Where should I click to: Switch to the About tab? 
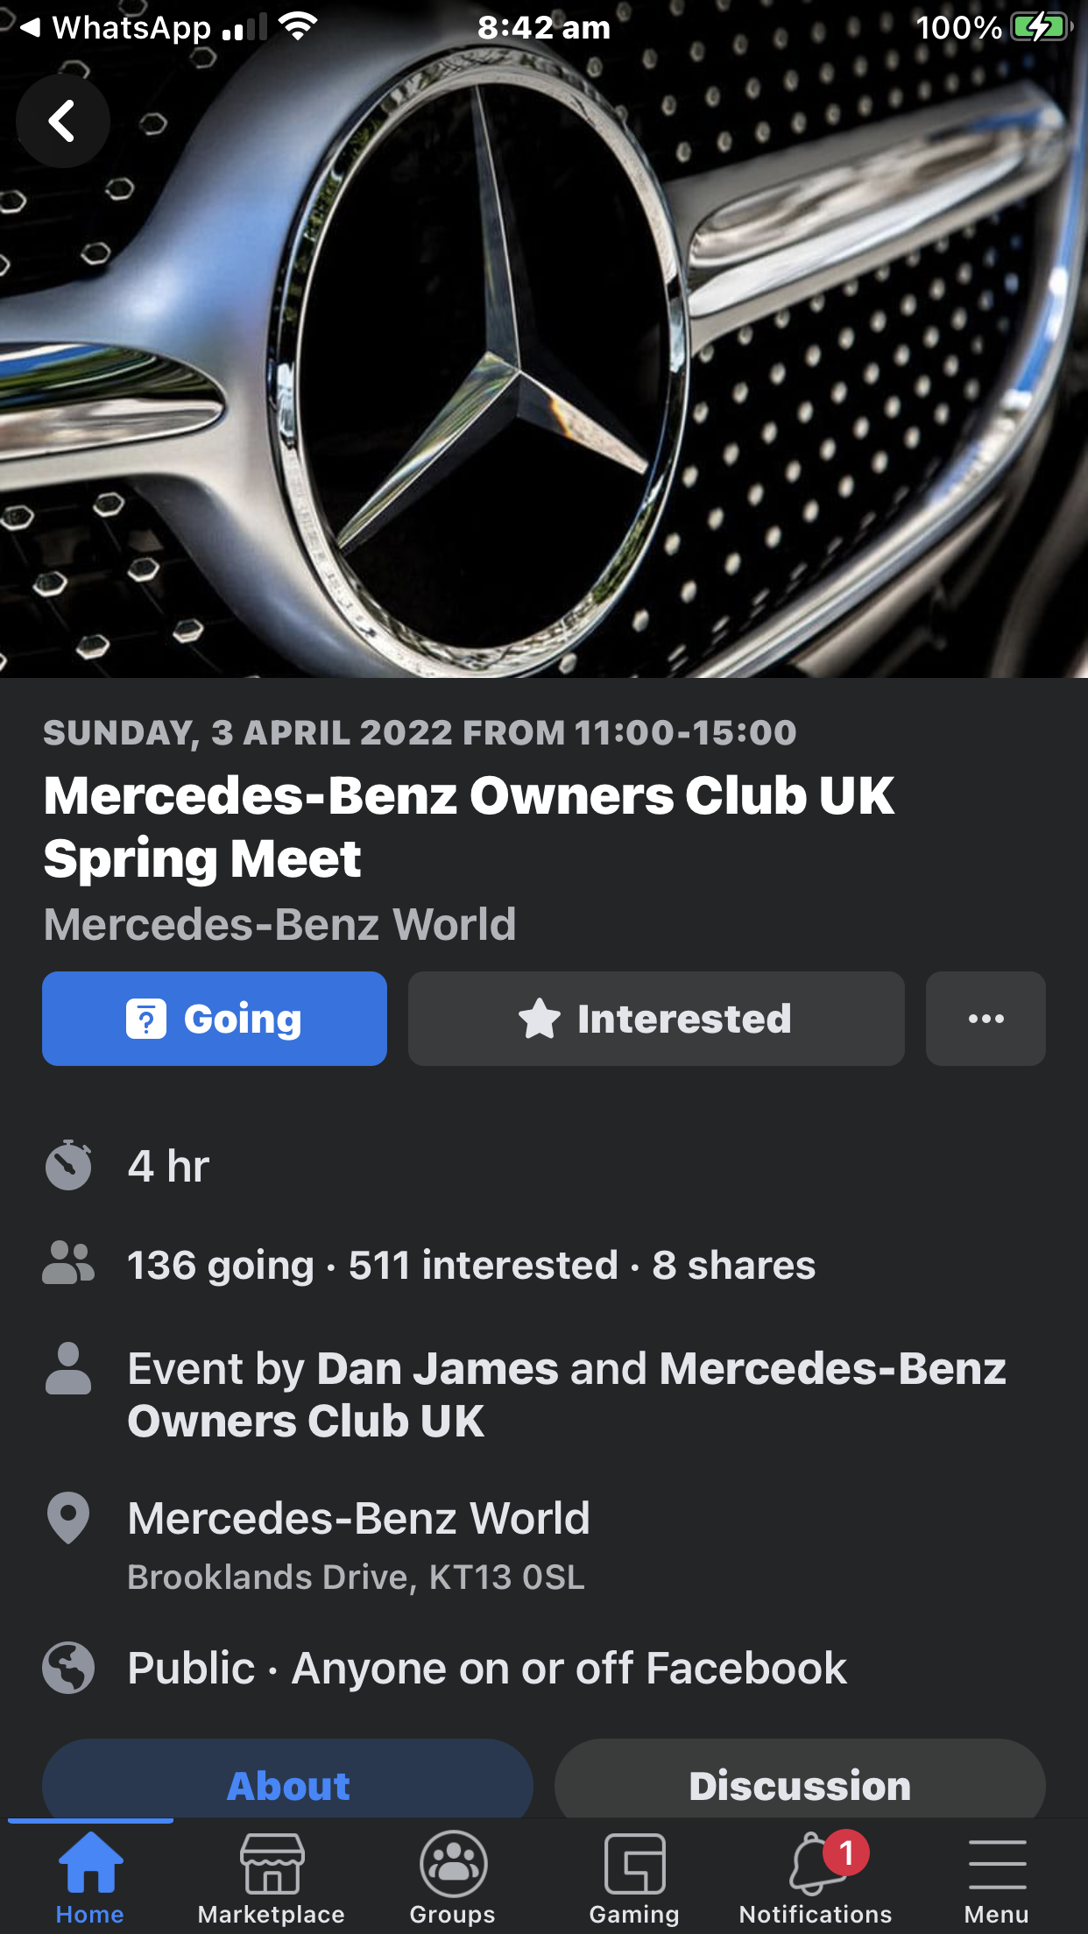click(287, 1785)
